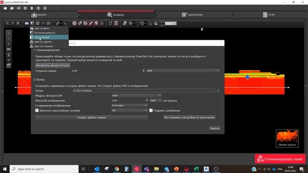Switch to the ИМПОРТ workflow tab

coord(39,15)
